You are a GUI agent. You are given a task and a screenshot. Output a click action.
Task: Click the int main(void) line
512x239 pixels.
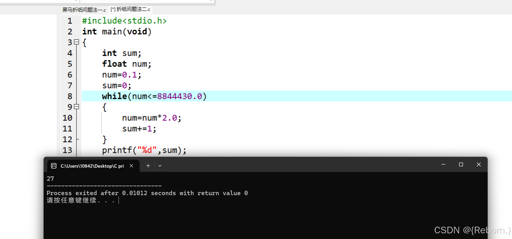coord(117,31)
